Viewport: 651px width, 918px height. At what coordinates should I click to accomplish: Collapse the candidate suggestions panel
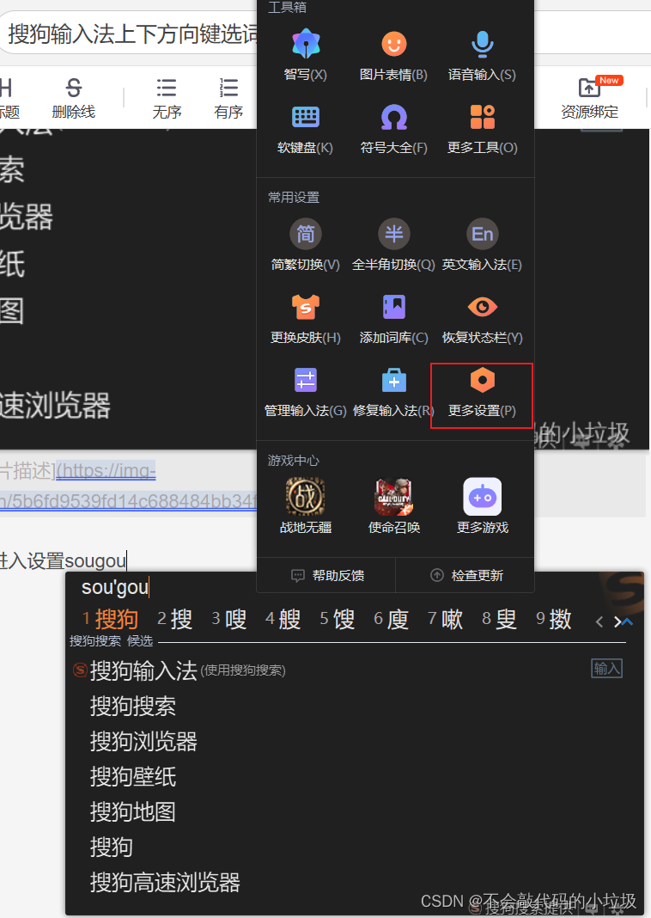click(627, 621)
